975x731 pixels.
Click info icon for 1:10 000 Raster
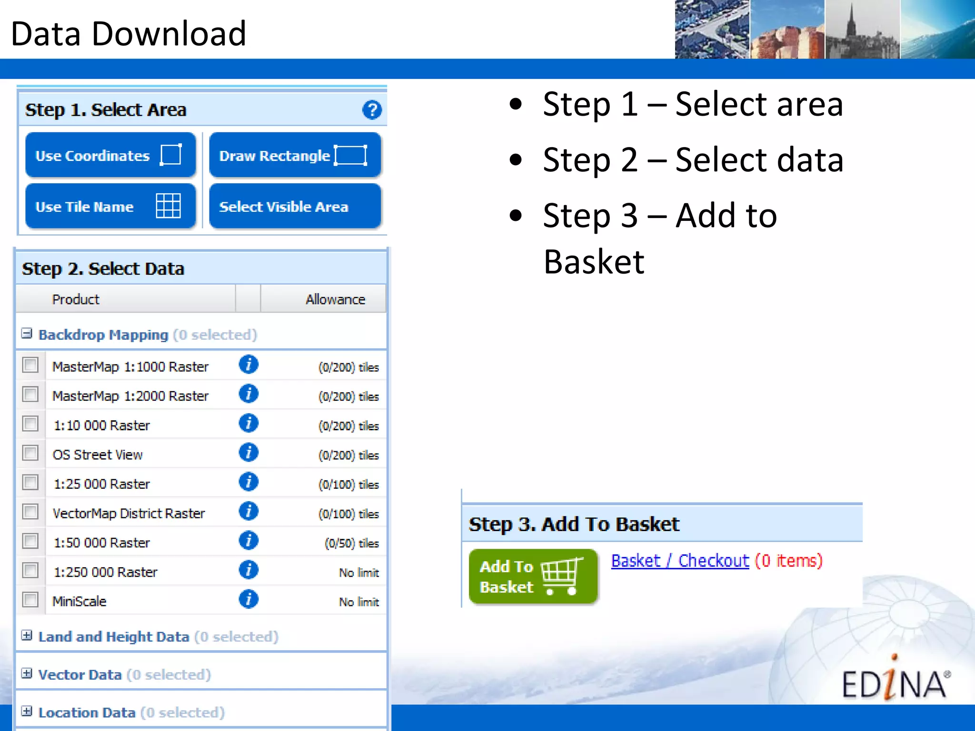coord(249,423)
